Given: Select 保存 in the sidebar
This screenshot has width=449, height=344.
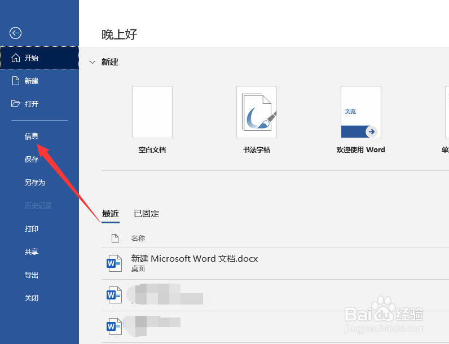Looking at the screenshot, I should (32, 160).
